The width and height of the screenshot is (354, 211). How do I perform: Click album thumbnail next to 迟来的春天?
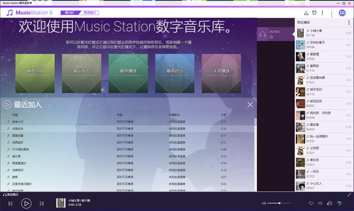300,45
